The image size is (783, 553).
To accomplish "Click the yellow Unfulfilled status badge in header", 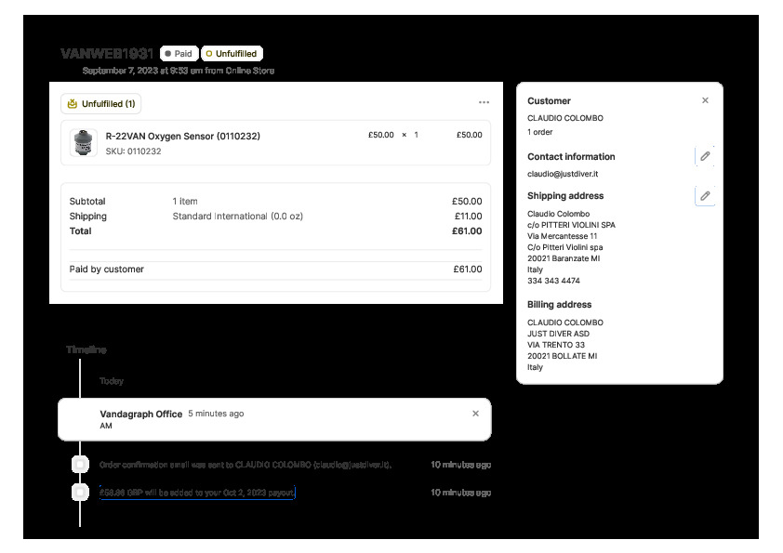I will (232, 54).
